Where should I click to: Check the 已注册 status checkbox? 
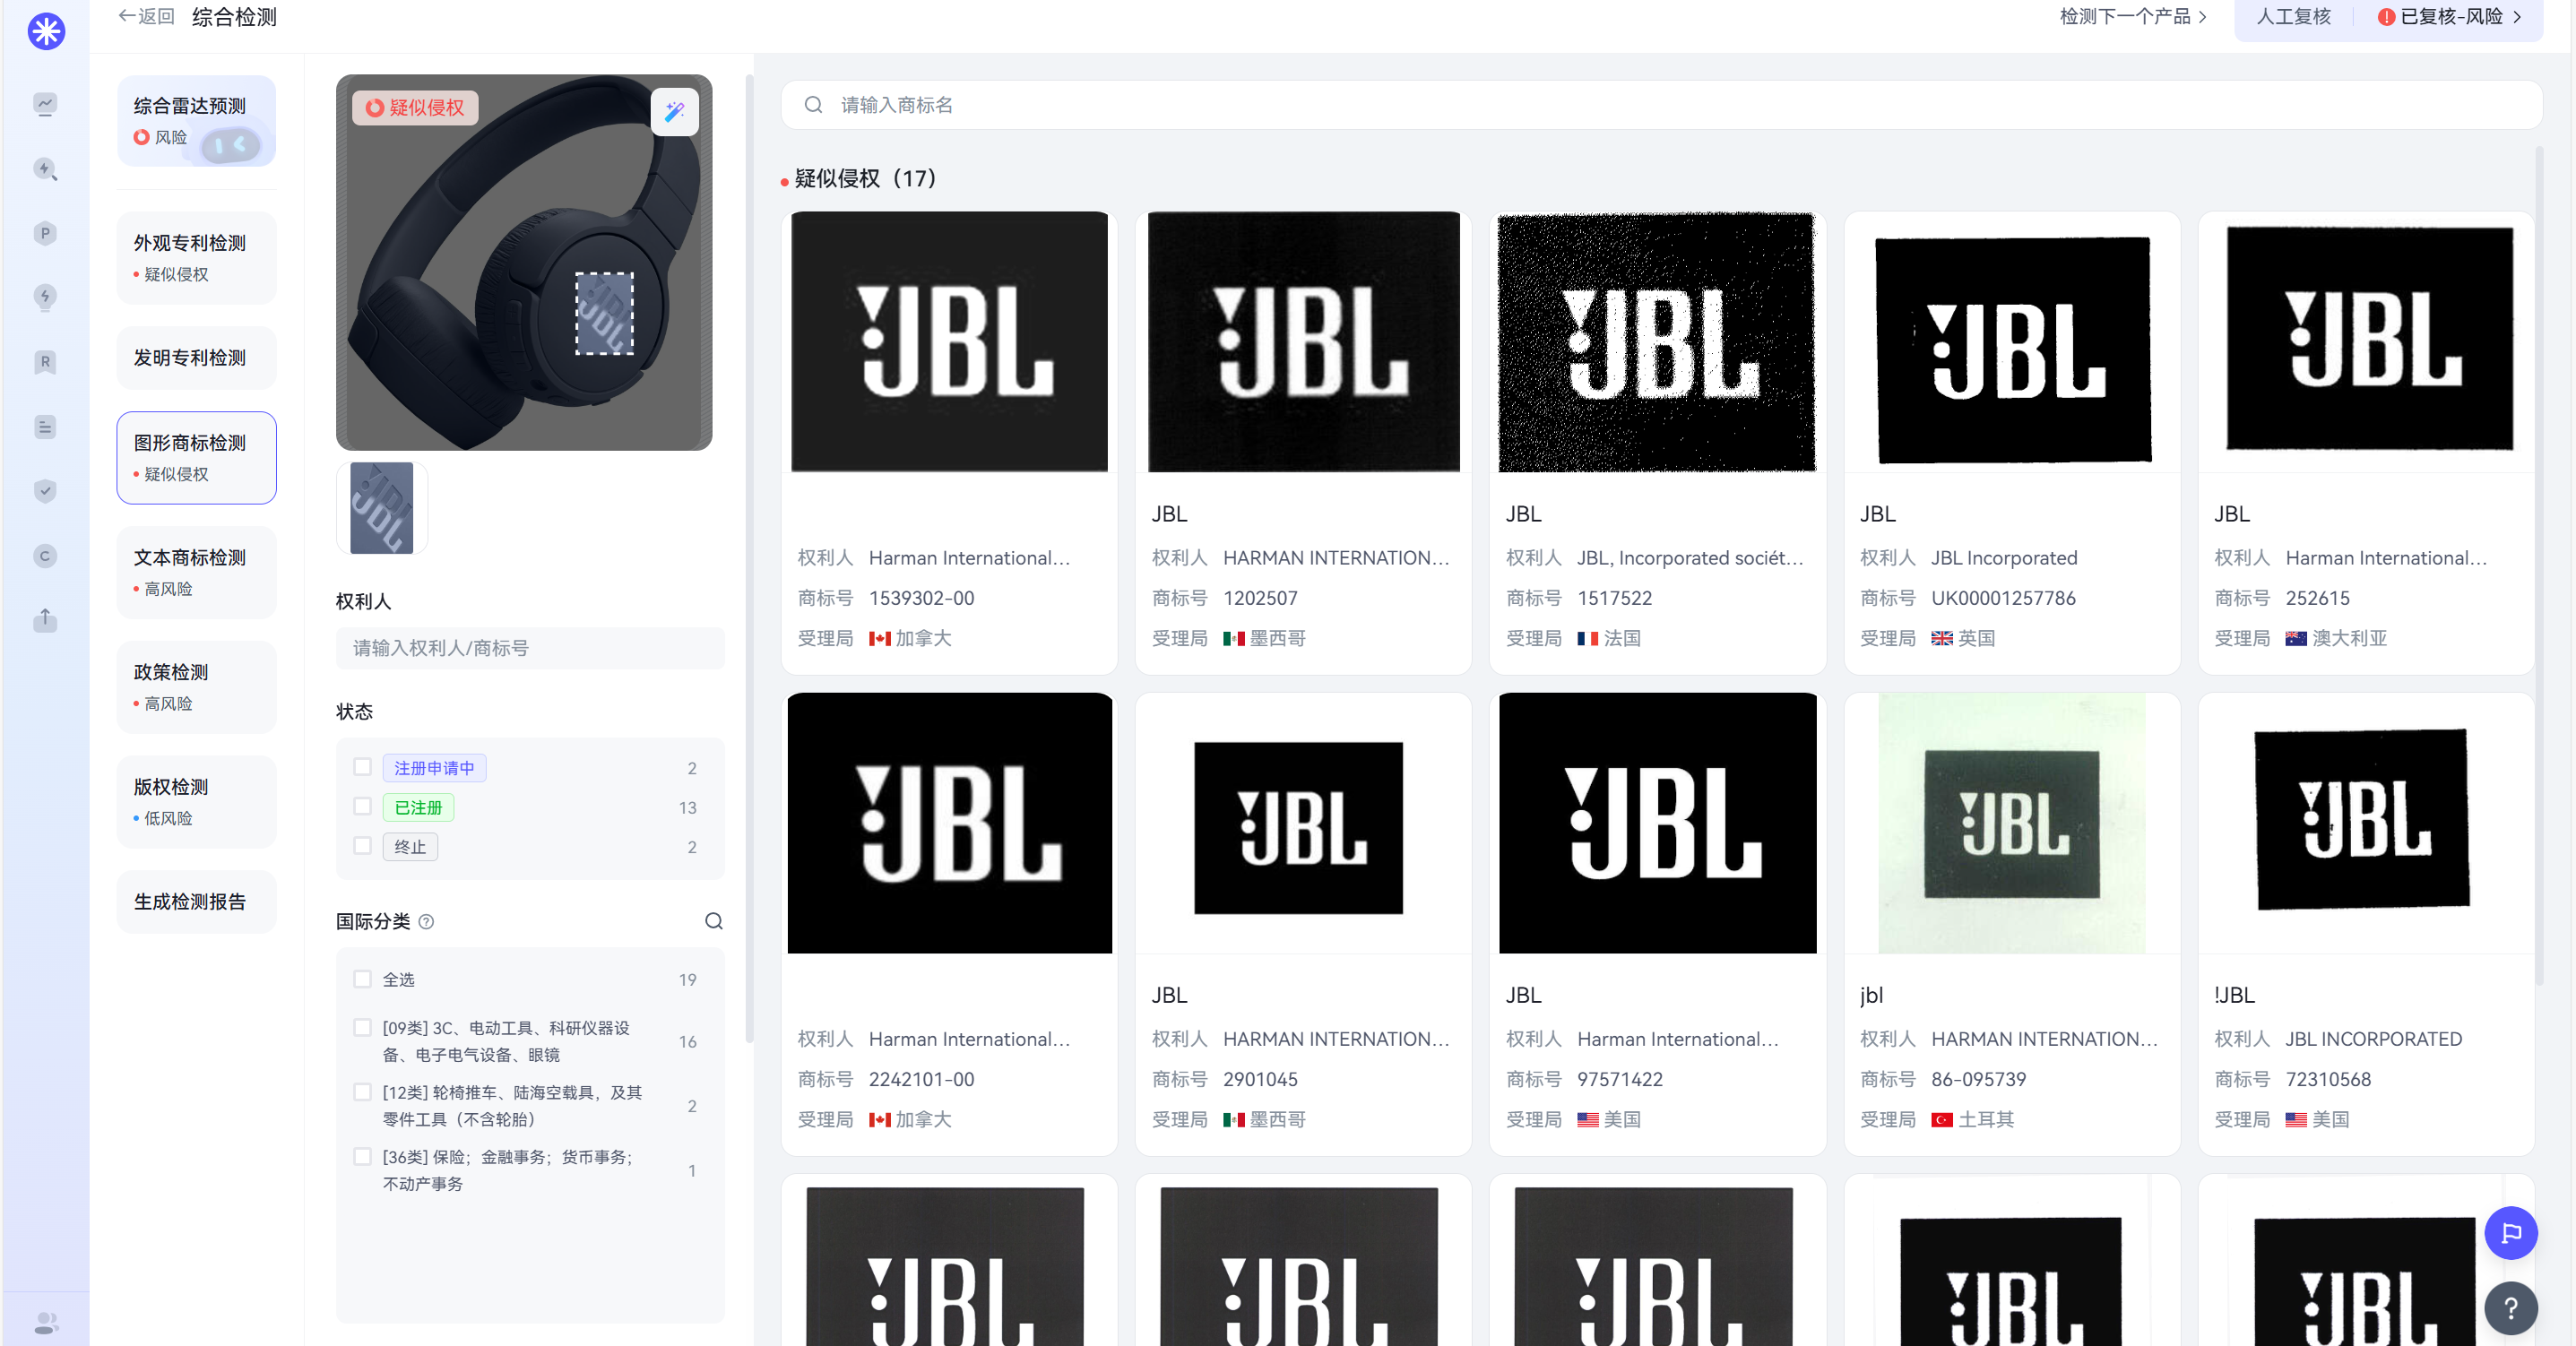coord(363,806)
